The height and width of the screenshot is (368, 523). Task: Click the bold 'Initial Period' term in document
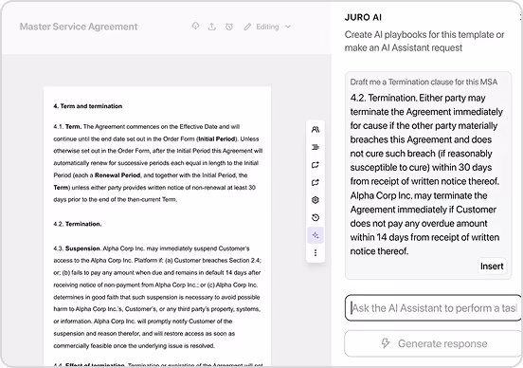point(217,138)
